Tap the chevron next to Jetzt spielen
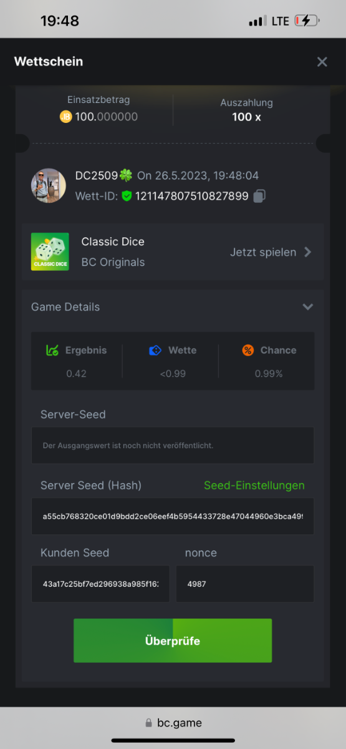Viewport: 346px width, 749px height. 307,252
